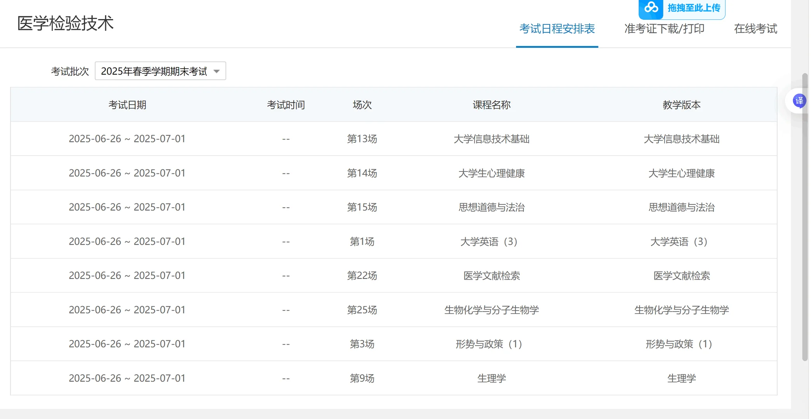Open 准考证下载/打印 tab
The width and height of the screenshot is (811, 419).
pyautogui.click(x=664, y=29)
